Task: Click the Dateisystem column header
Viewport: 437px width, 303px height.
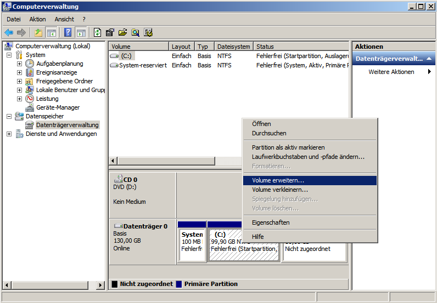Action: [233, 47]
